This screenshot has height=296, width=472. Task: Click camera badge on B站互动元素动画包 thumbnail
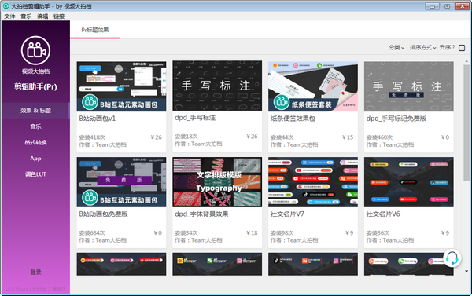90,102
